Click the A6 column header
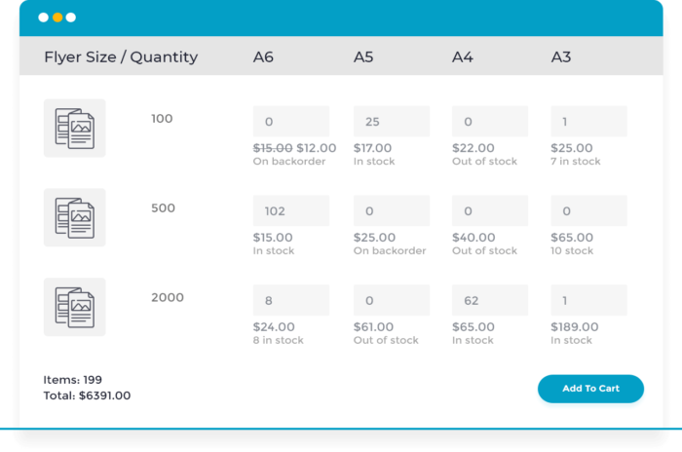The height and width of the screenshot is (452, 682). [x=263, y=57]
